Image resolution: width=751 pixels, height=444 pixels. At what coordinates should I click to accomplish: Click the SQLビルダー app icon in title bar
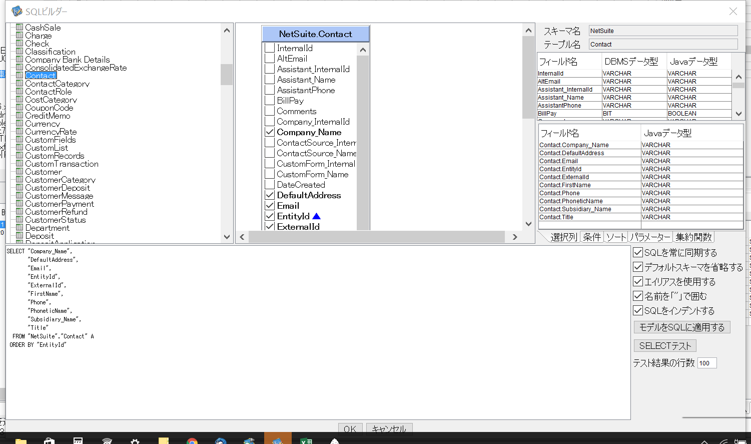click(x=17, y=11)
